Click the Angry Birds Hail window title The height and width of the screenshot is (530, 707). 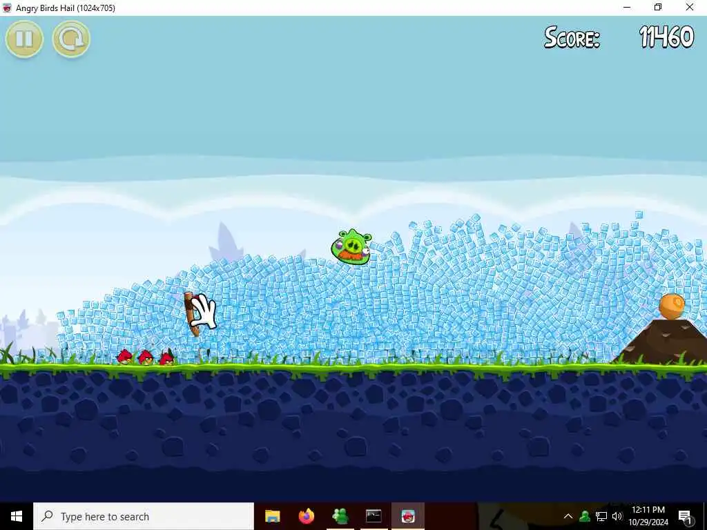pos(66,8)
